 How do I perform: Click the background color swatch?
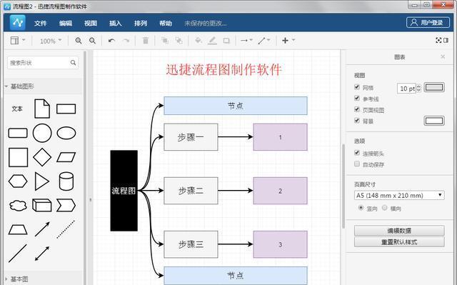point(434,121)
